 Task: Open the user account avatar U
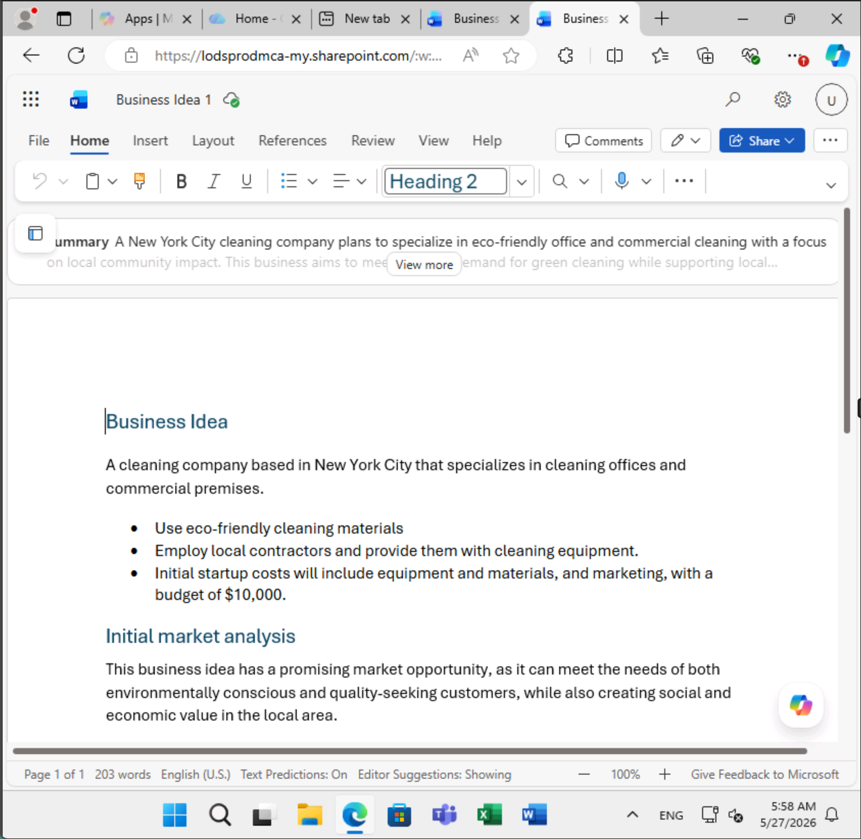point(831,101)
